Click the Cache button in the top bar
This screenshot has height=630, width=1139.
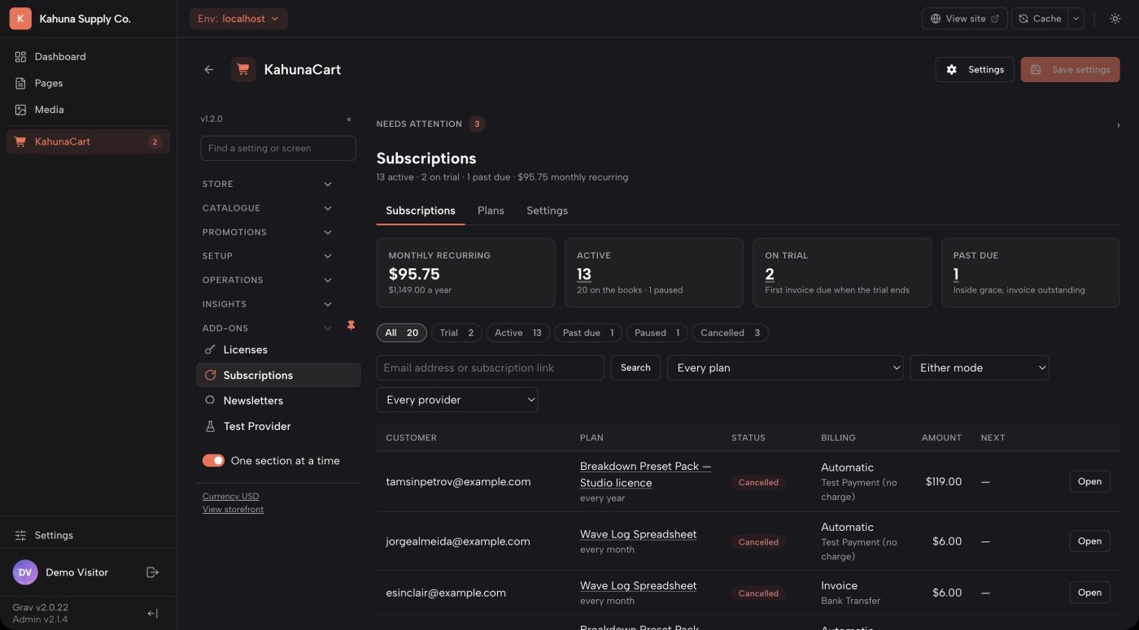1040,19
